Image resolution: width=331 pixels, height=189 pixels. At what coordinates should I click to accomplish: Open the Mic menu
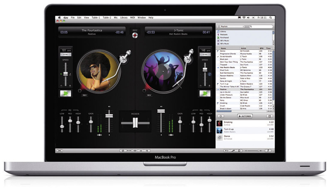point(116,18)
